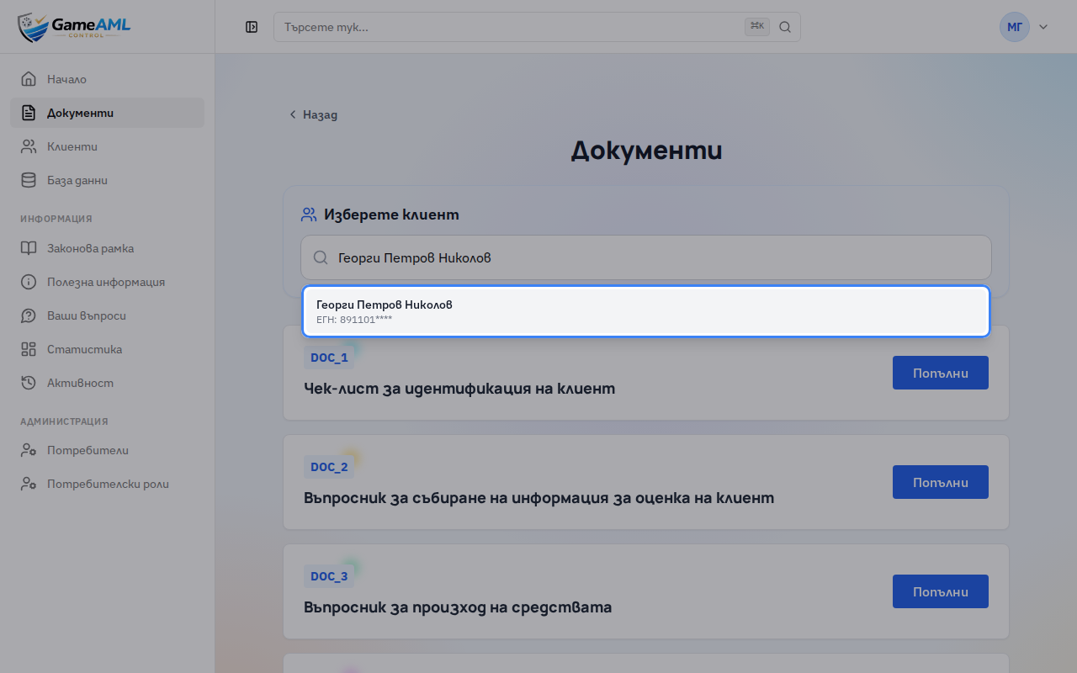Click the GameAML Control logo
The image size is (1077, 673).
point(74,27)
